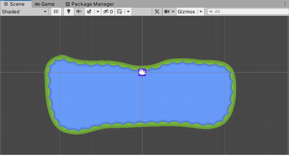Screen dimensions: 289x155
Task: Switch to the Scene tab
Action: tap(15, 4)
